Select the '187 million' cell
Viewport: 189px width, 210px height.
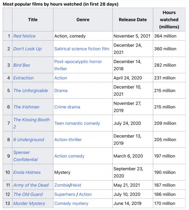[x=169, y=185]
